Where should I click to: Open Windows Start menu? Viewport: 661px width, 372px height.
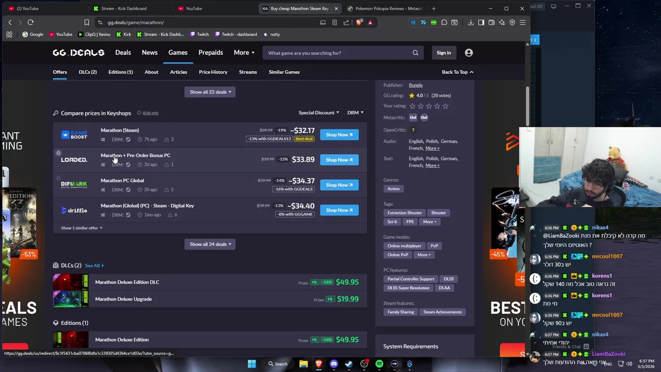coord(251,364)
